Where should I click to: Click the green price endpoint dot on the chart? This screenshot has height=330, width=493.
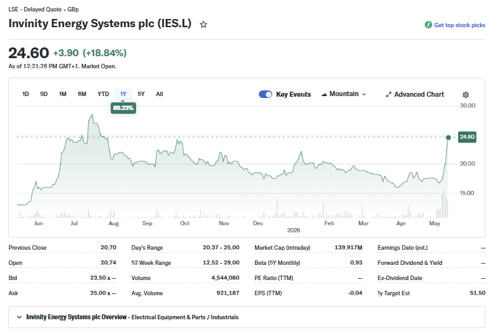(x=448, y=138)
